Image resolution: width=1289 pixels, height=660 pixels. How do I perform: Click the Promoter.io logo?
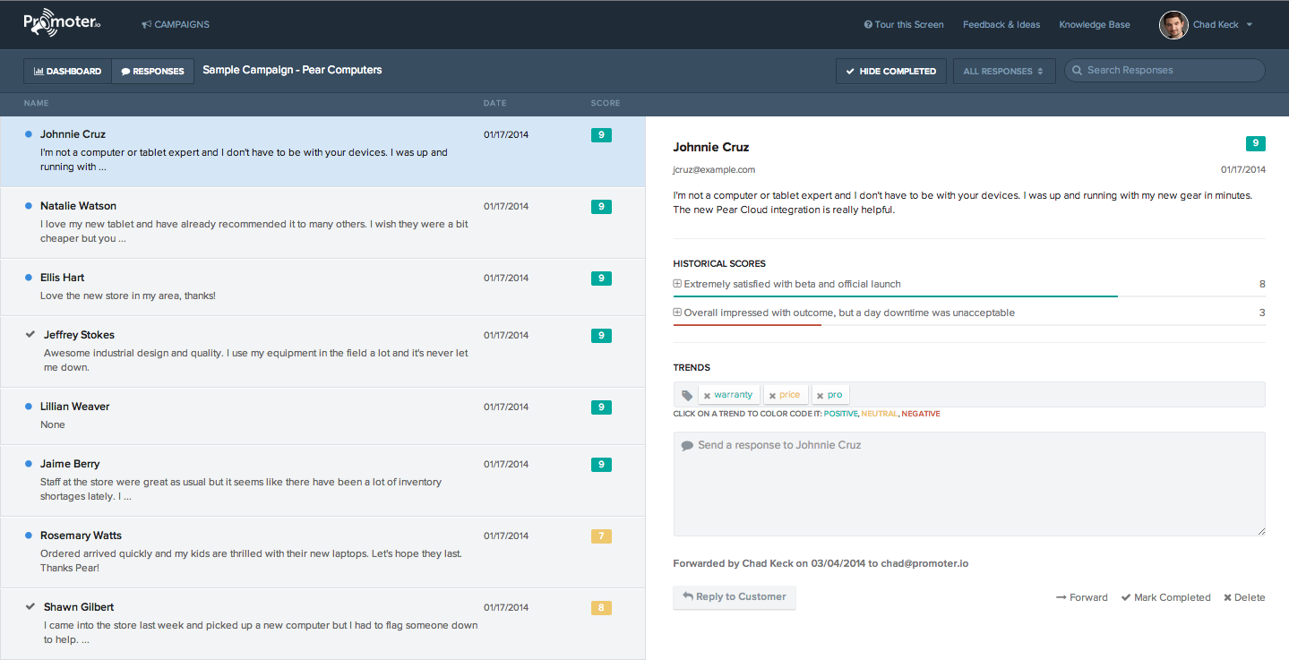(x=61, y=23)
